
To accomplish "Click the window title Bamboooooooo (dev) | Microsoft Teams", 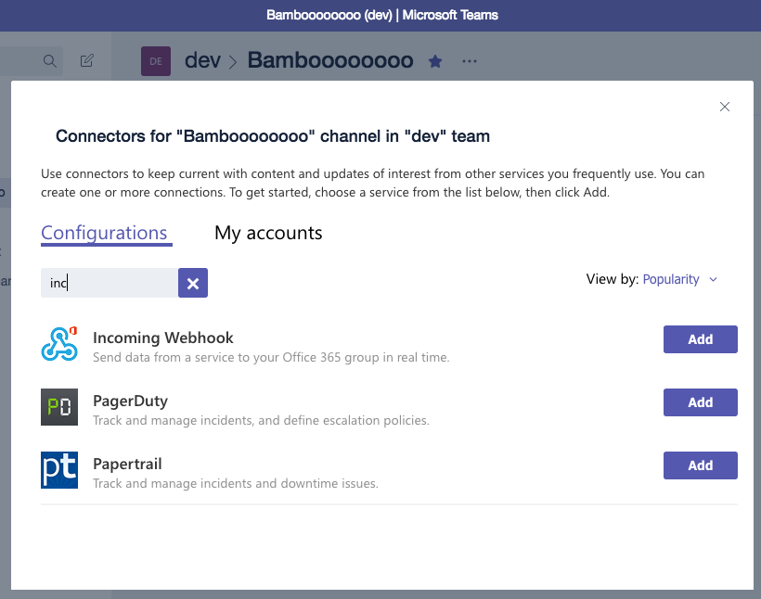I will click(382, 15).
